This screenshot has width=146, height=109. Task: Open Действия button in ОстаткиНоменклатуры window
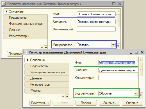(15, 54)
